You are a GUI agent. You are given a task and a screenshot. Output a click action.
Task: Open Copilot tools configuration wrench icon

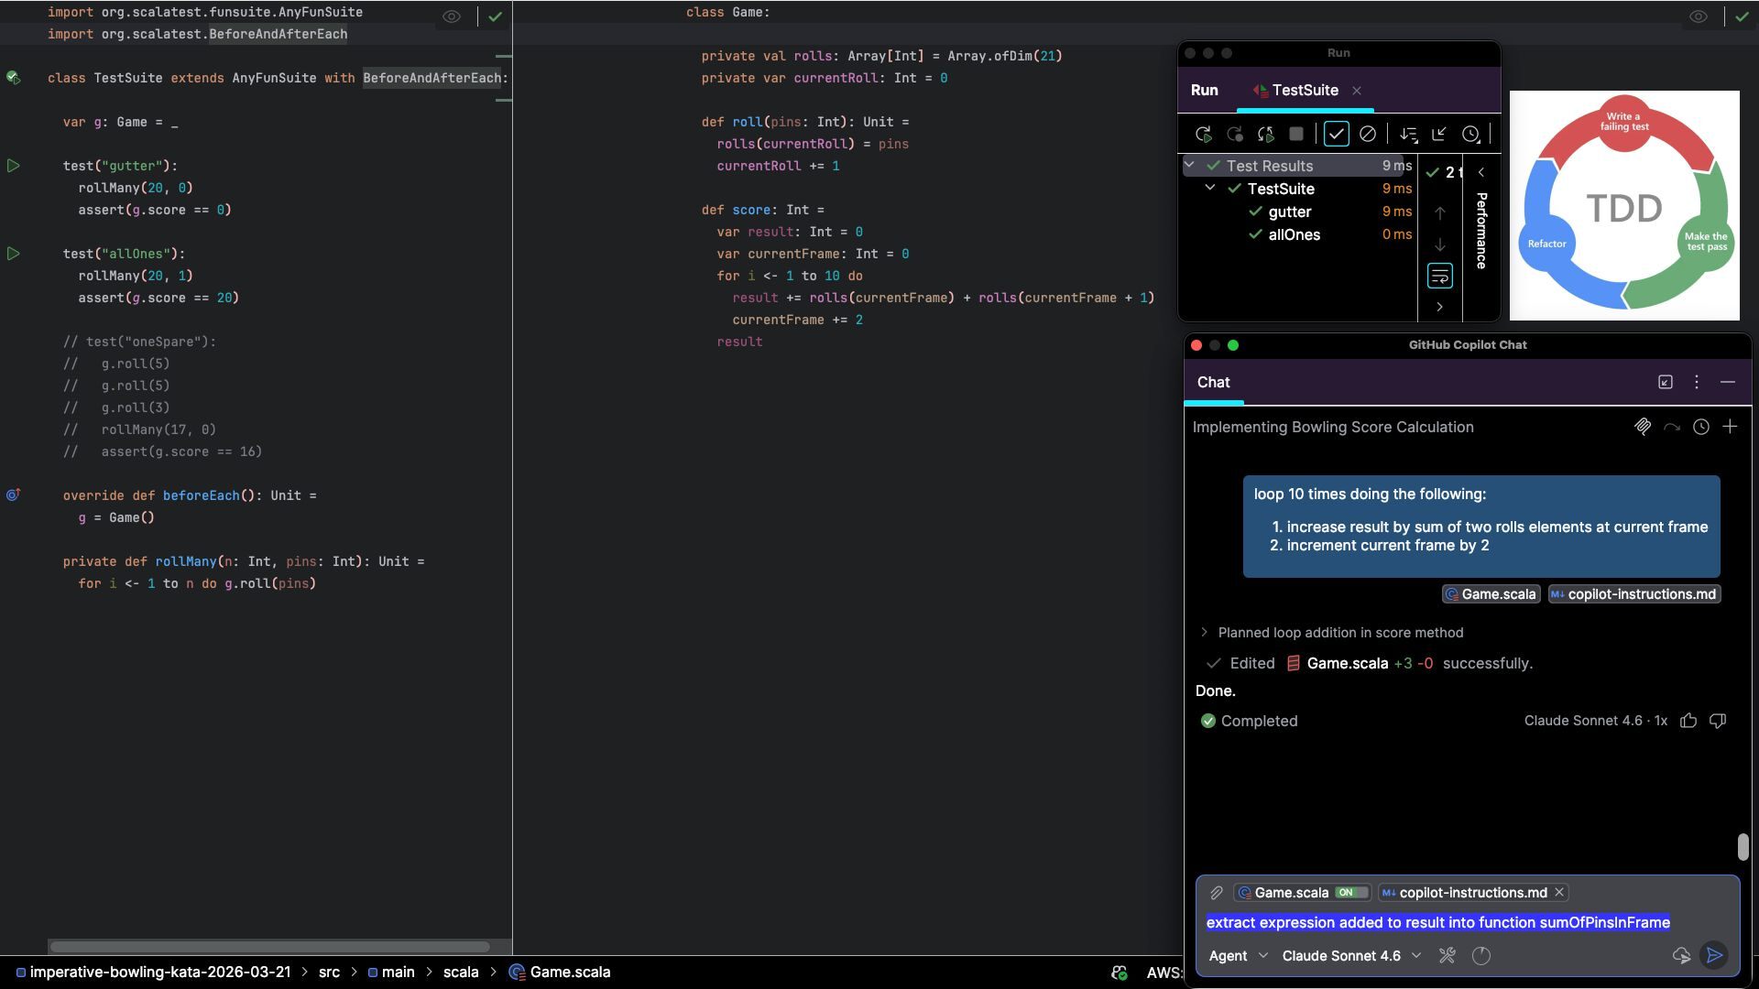coord(1447,955)
